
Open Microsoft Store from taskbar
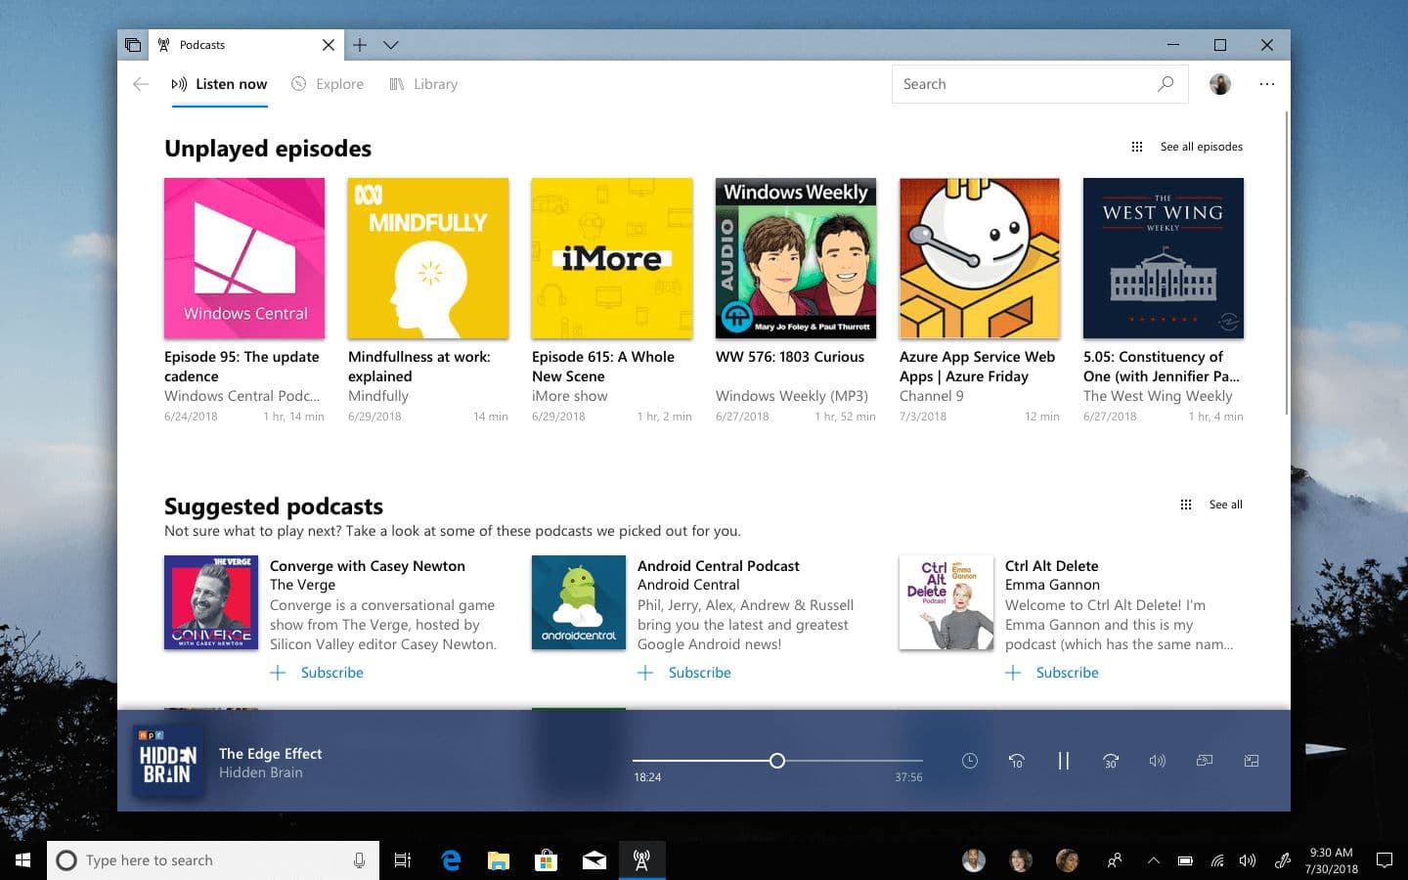pos(546,860)
